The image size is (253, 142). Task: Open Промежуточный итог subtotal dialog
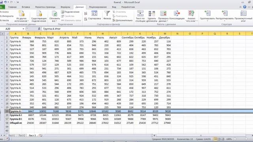244,16
